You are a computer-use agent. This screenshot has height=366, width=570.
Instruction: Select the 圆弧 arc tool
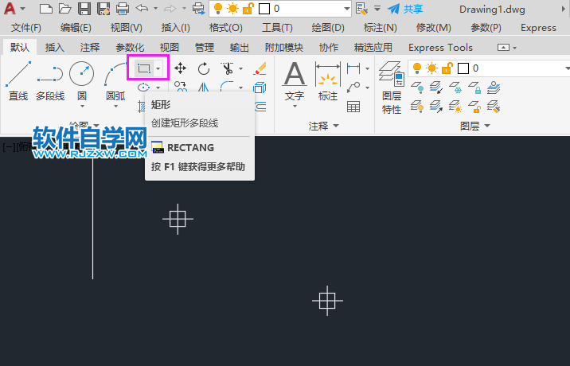[x=115, y=80]
